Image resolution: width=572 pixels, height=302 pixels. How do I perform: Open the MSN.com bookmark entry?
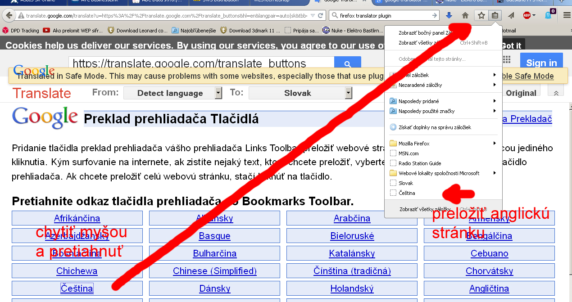[x=443, y=153]
